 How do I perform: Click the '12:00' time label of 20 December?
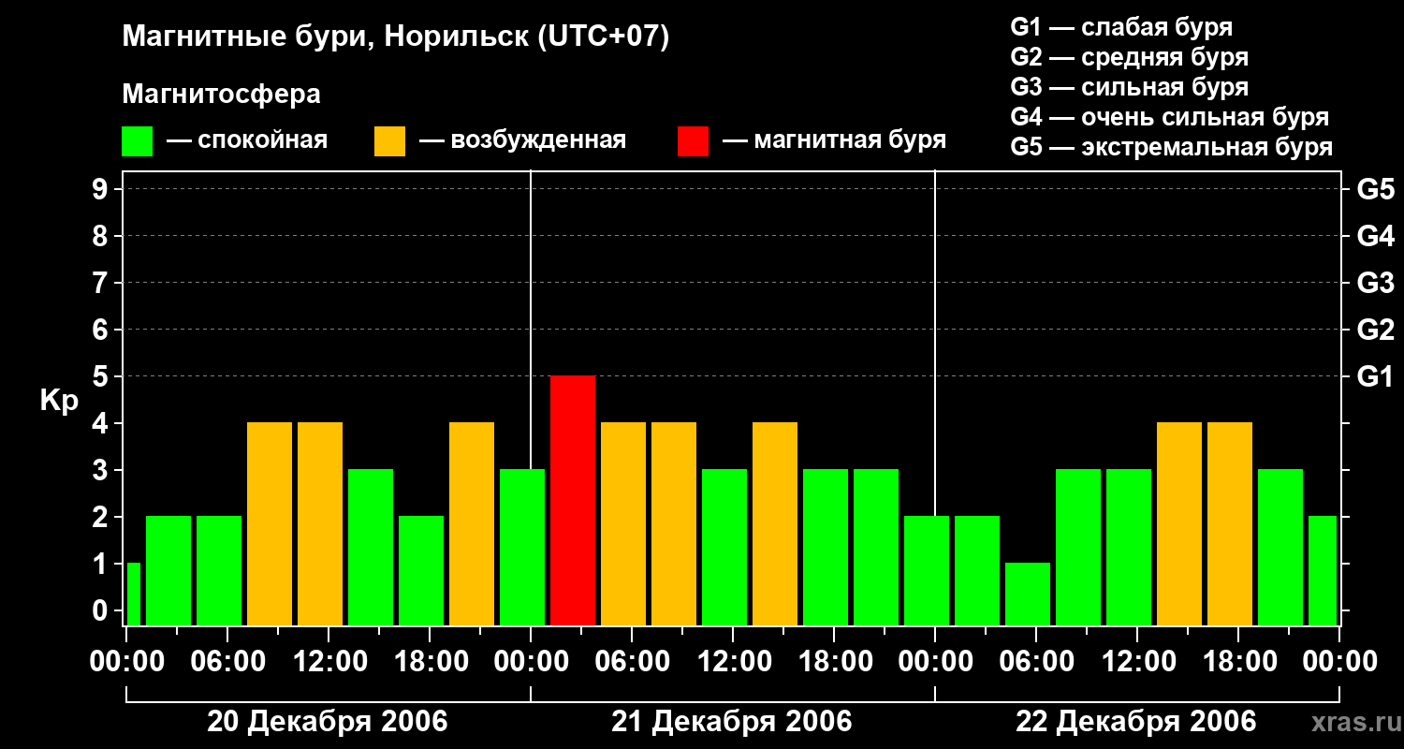(329, 662)
